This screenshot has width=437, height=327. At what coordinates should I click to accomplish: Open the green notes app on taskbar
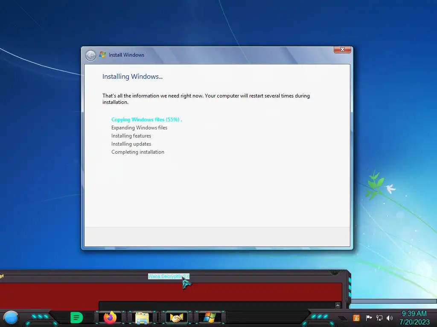coord(77,318)
